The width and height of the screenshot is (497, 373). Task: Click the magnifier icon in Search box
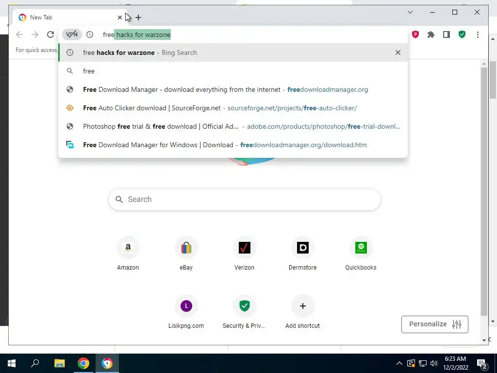(x=119, y=199)
